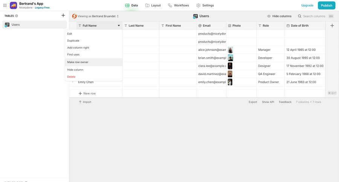Open the apps grid icon

click(5, 5)
